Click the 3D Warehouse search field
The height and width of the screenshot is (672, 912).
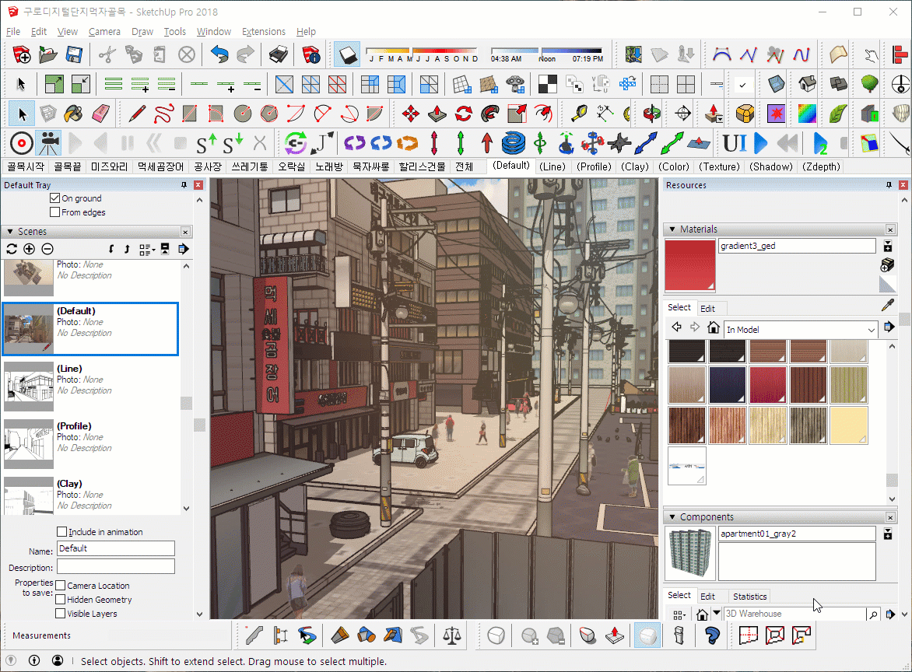pyautogui.click(x=794, y=614)
